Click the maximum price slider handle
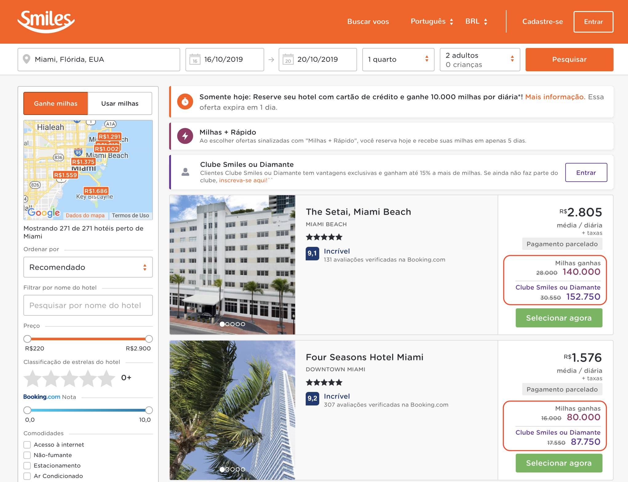This screenshot has height=482, width=628. pos(149,339)
